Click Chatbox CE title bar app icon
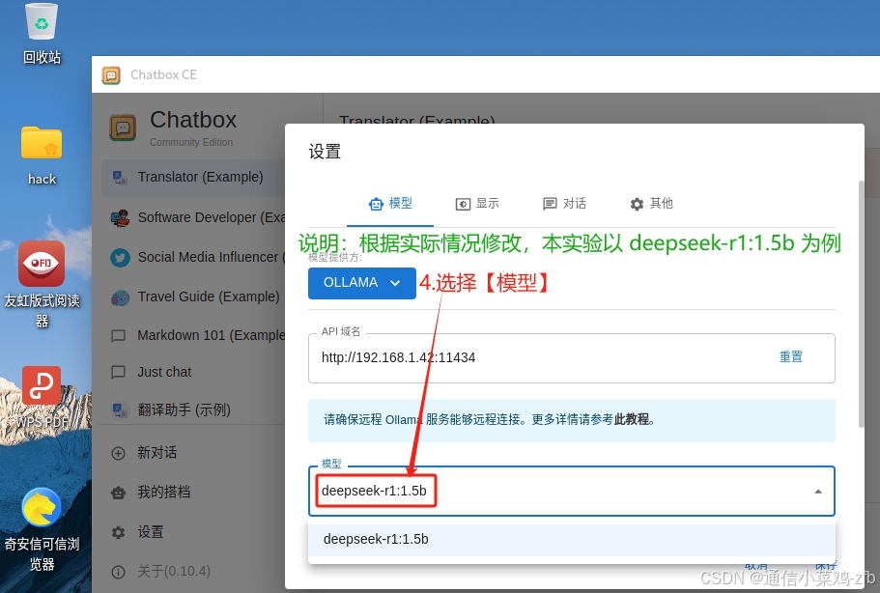The height and width of the screenshot is (593, 880). [111, 74]
